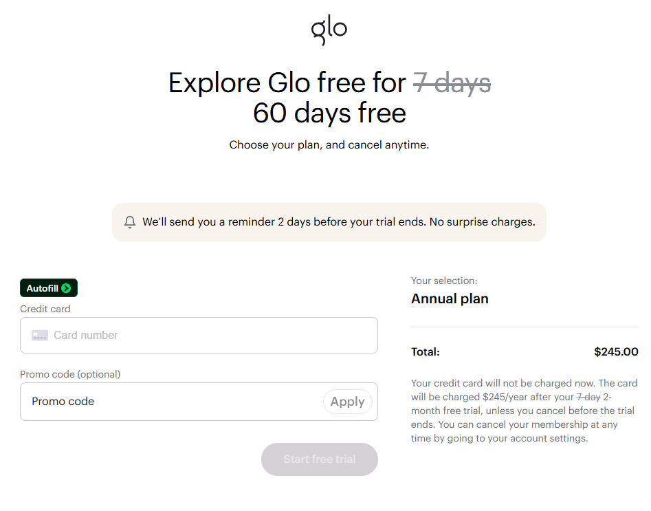Image resolution: width=651 pixels, height=511 pixels.
Task: Click the $245.00 total amount
Action: [x=616, y=352]
